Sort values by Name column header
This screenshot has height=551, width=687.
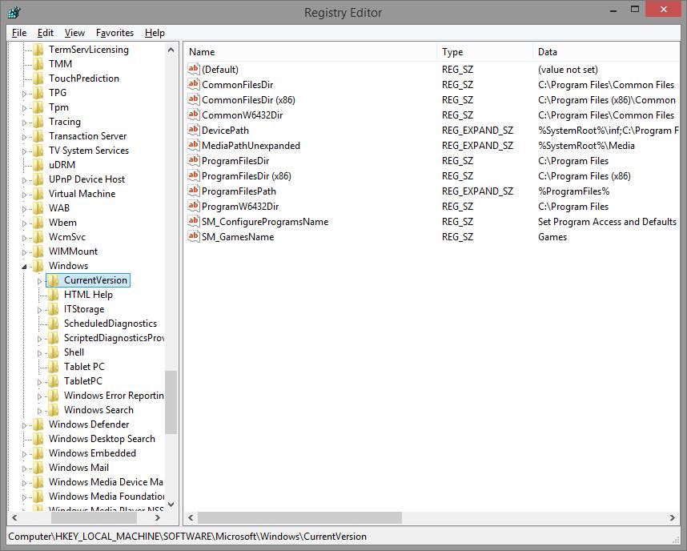coord(311,52)
